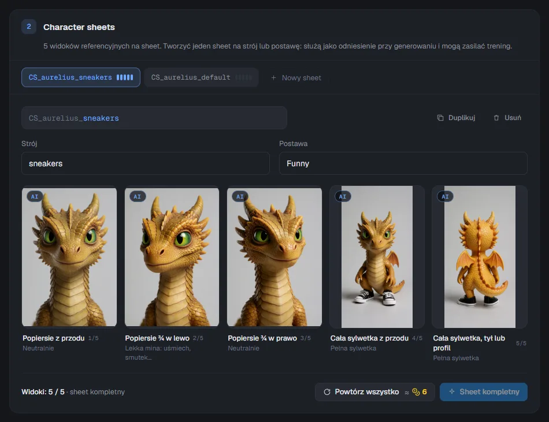This screenshot has height=422, width=549.
Task: Delete the sheet using Usuń
Action: click(x=507, y=118)
